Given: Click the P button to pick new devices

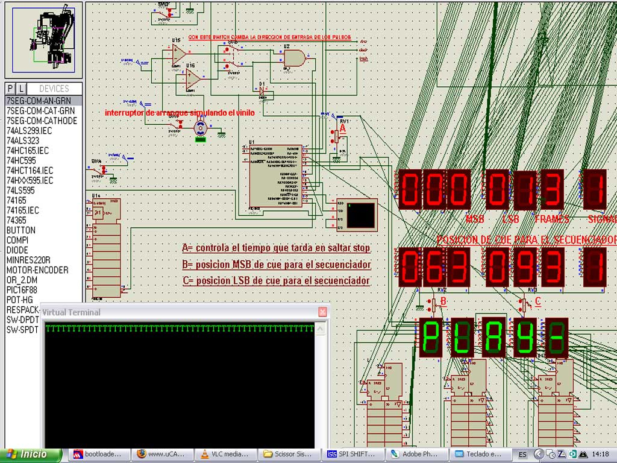Looking at the screenshot, I should pos(8,88).
